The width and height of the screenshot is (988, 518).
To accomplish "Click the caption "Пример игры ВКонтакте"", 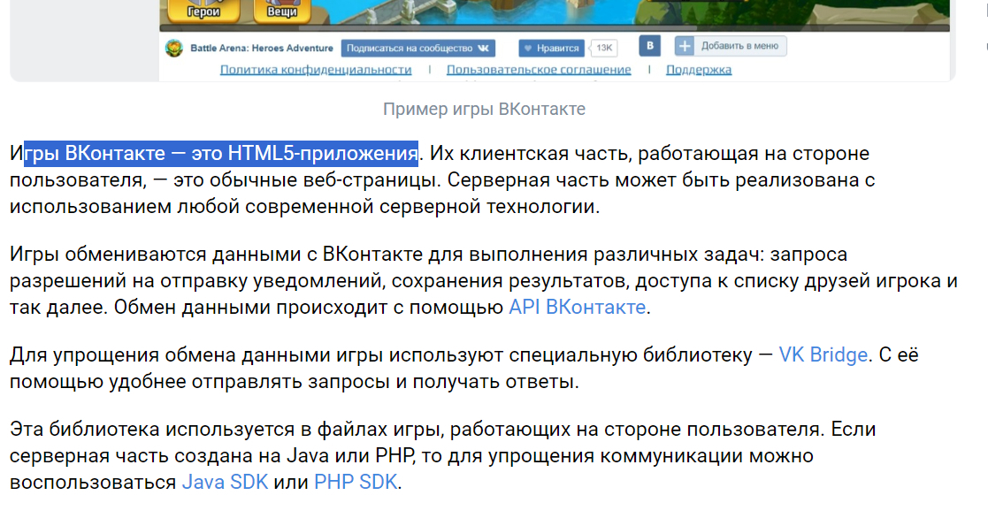I will pyautogui.click(x=484, y=110).
